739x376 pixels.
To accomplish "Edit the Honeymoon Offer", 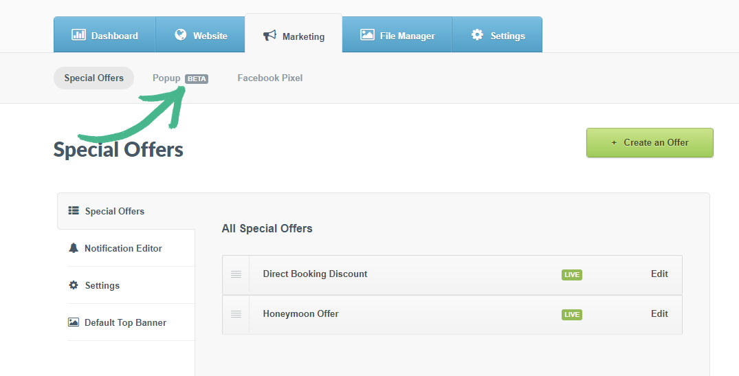I will 659,313.
